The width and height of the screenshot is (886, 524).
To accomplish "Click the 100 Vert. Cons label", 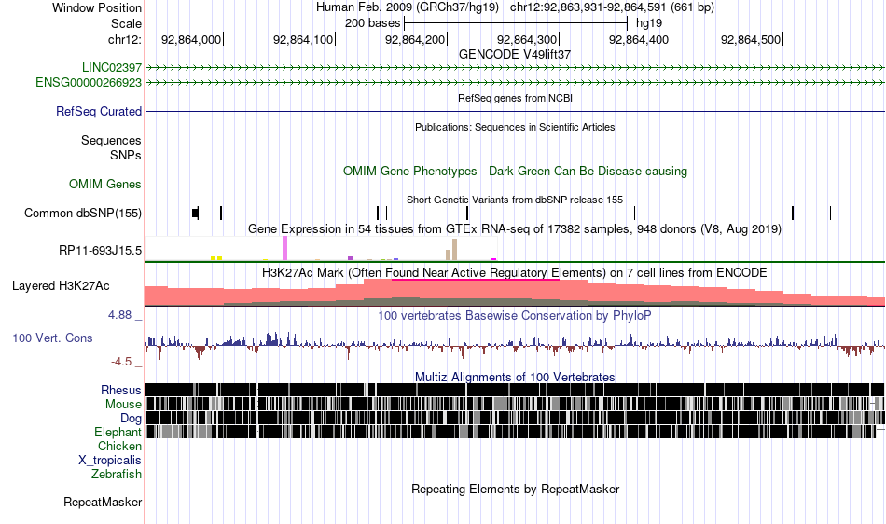I will [52, 338].
